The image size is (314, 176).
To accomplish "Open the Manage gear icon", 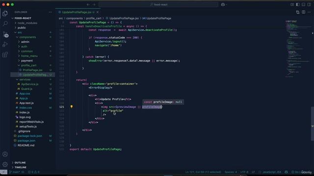I will pyautogui.click(x=5, y=164).
